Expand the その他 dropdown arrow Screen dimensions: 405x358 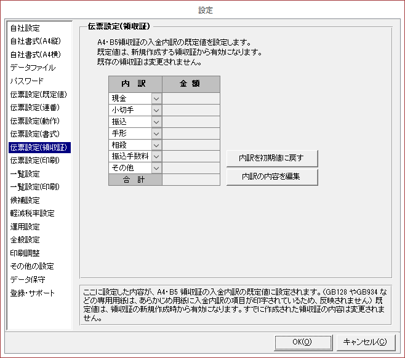(x=156, y=168)
